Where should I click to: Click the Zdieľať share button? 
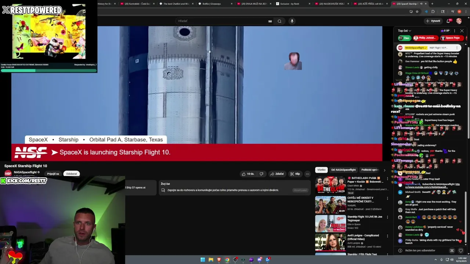pyautogui.click(x=277, y=174)
